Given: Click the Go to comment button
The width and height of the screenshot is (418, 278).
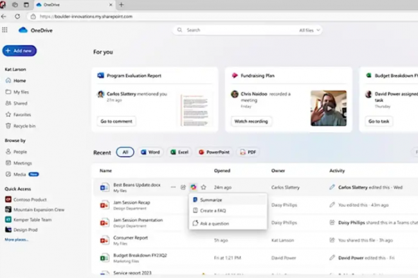Looking at the screenshot, I should 116,121.
